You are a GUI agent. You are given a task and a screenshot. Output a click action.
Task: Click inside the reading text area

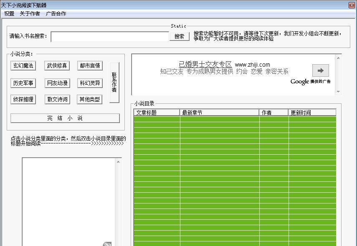(x=69, y=202)
